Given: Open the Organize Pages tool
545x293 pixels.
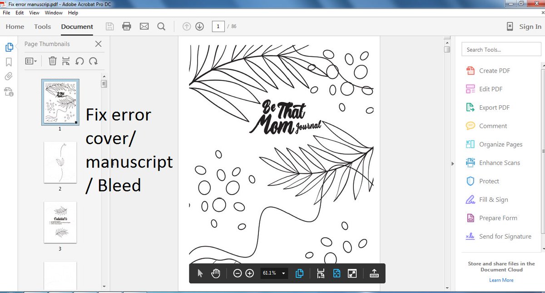Looking at the screenshot, I should tap(494, 144).
